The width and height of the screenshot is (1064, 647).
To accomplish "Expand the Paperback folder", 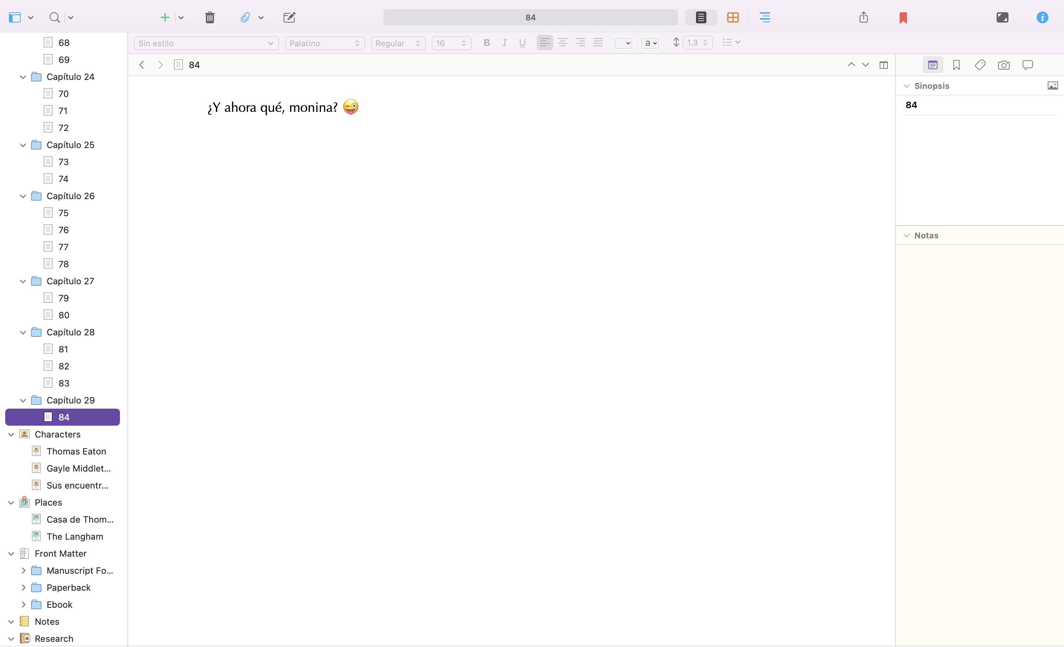I will pos(23,588).
